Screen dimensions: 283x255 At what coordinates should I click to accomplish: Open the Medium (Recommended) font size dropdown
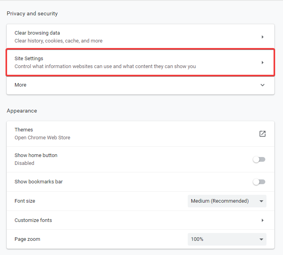click(x=220, y=201)
